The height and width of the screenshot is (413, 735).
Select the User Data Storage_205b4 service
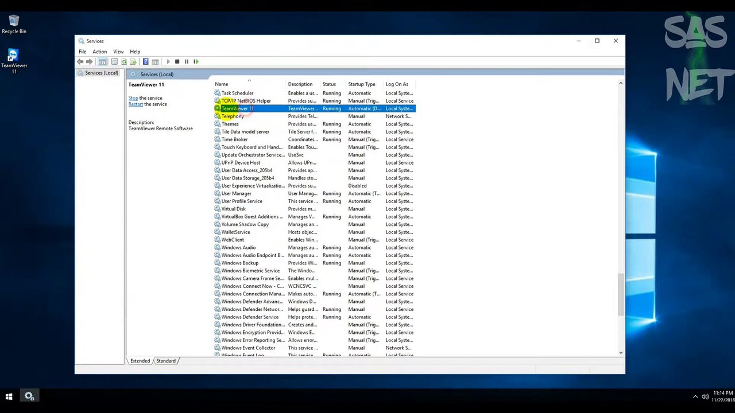(247, 178)
